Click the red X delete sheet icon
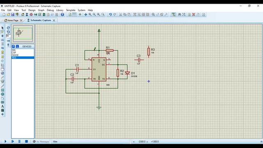 pyautogui.click(x=194, y=15)
